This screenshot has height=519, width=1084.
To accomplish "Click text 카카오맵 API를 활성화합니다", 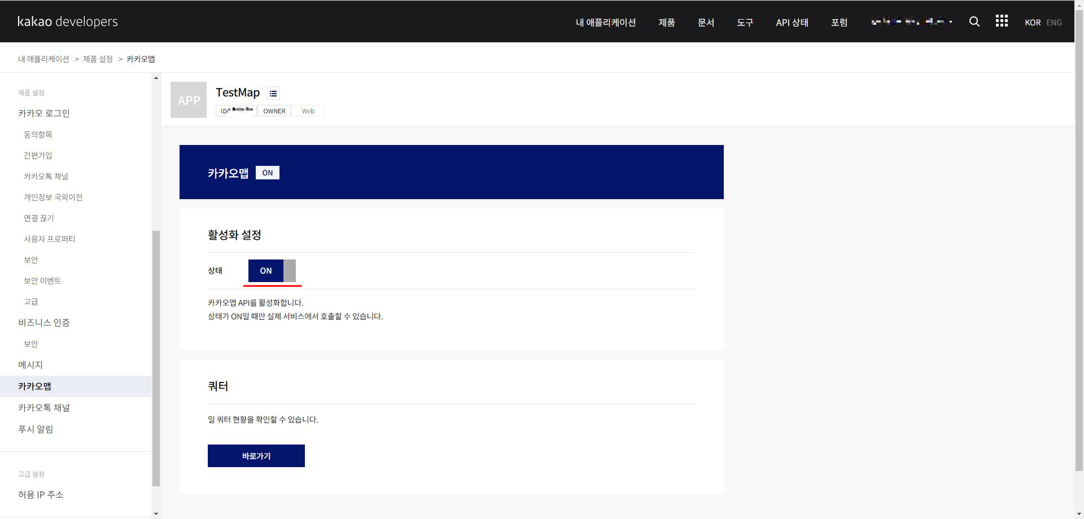I will (x=256, y=303).
